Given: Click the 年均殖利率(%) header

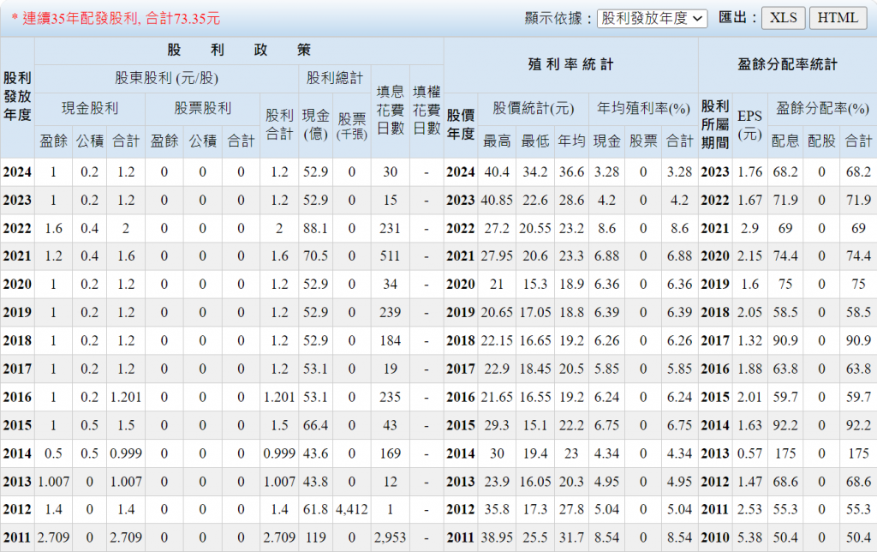Looking at the screenshot, I should coord(643,109).
